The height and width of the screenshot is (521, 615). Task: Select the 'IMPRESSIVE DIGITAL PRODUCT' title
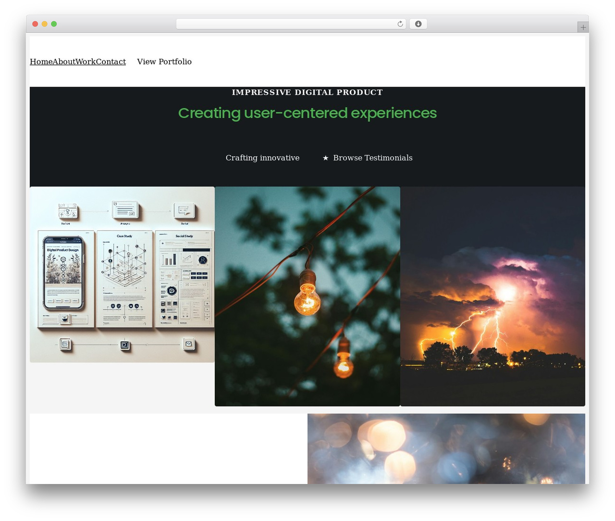pos(307,92)
